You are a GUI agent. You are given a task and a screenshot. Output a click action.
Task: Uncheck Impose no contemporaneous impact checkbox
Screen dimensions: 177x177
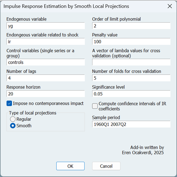pos(9,103)
